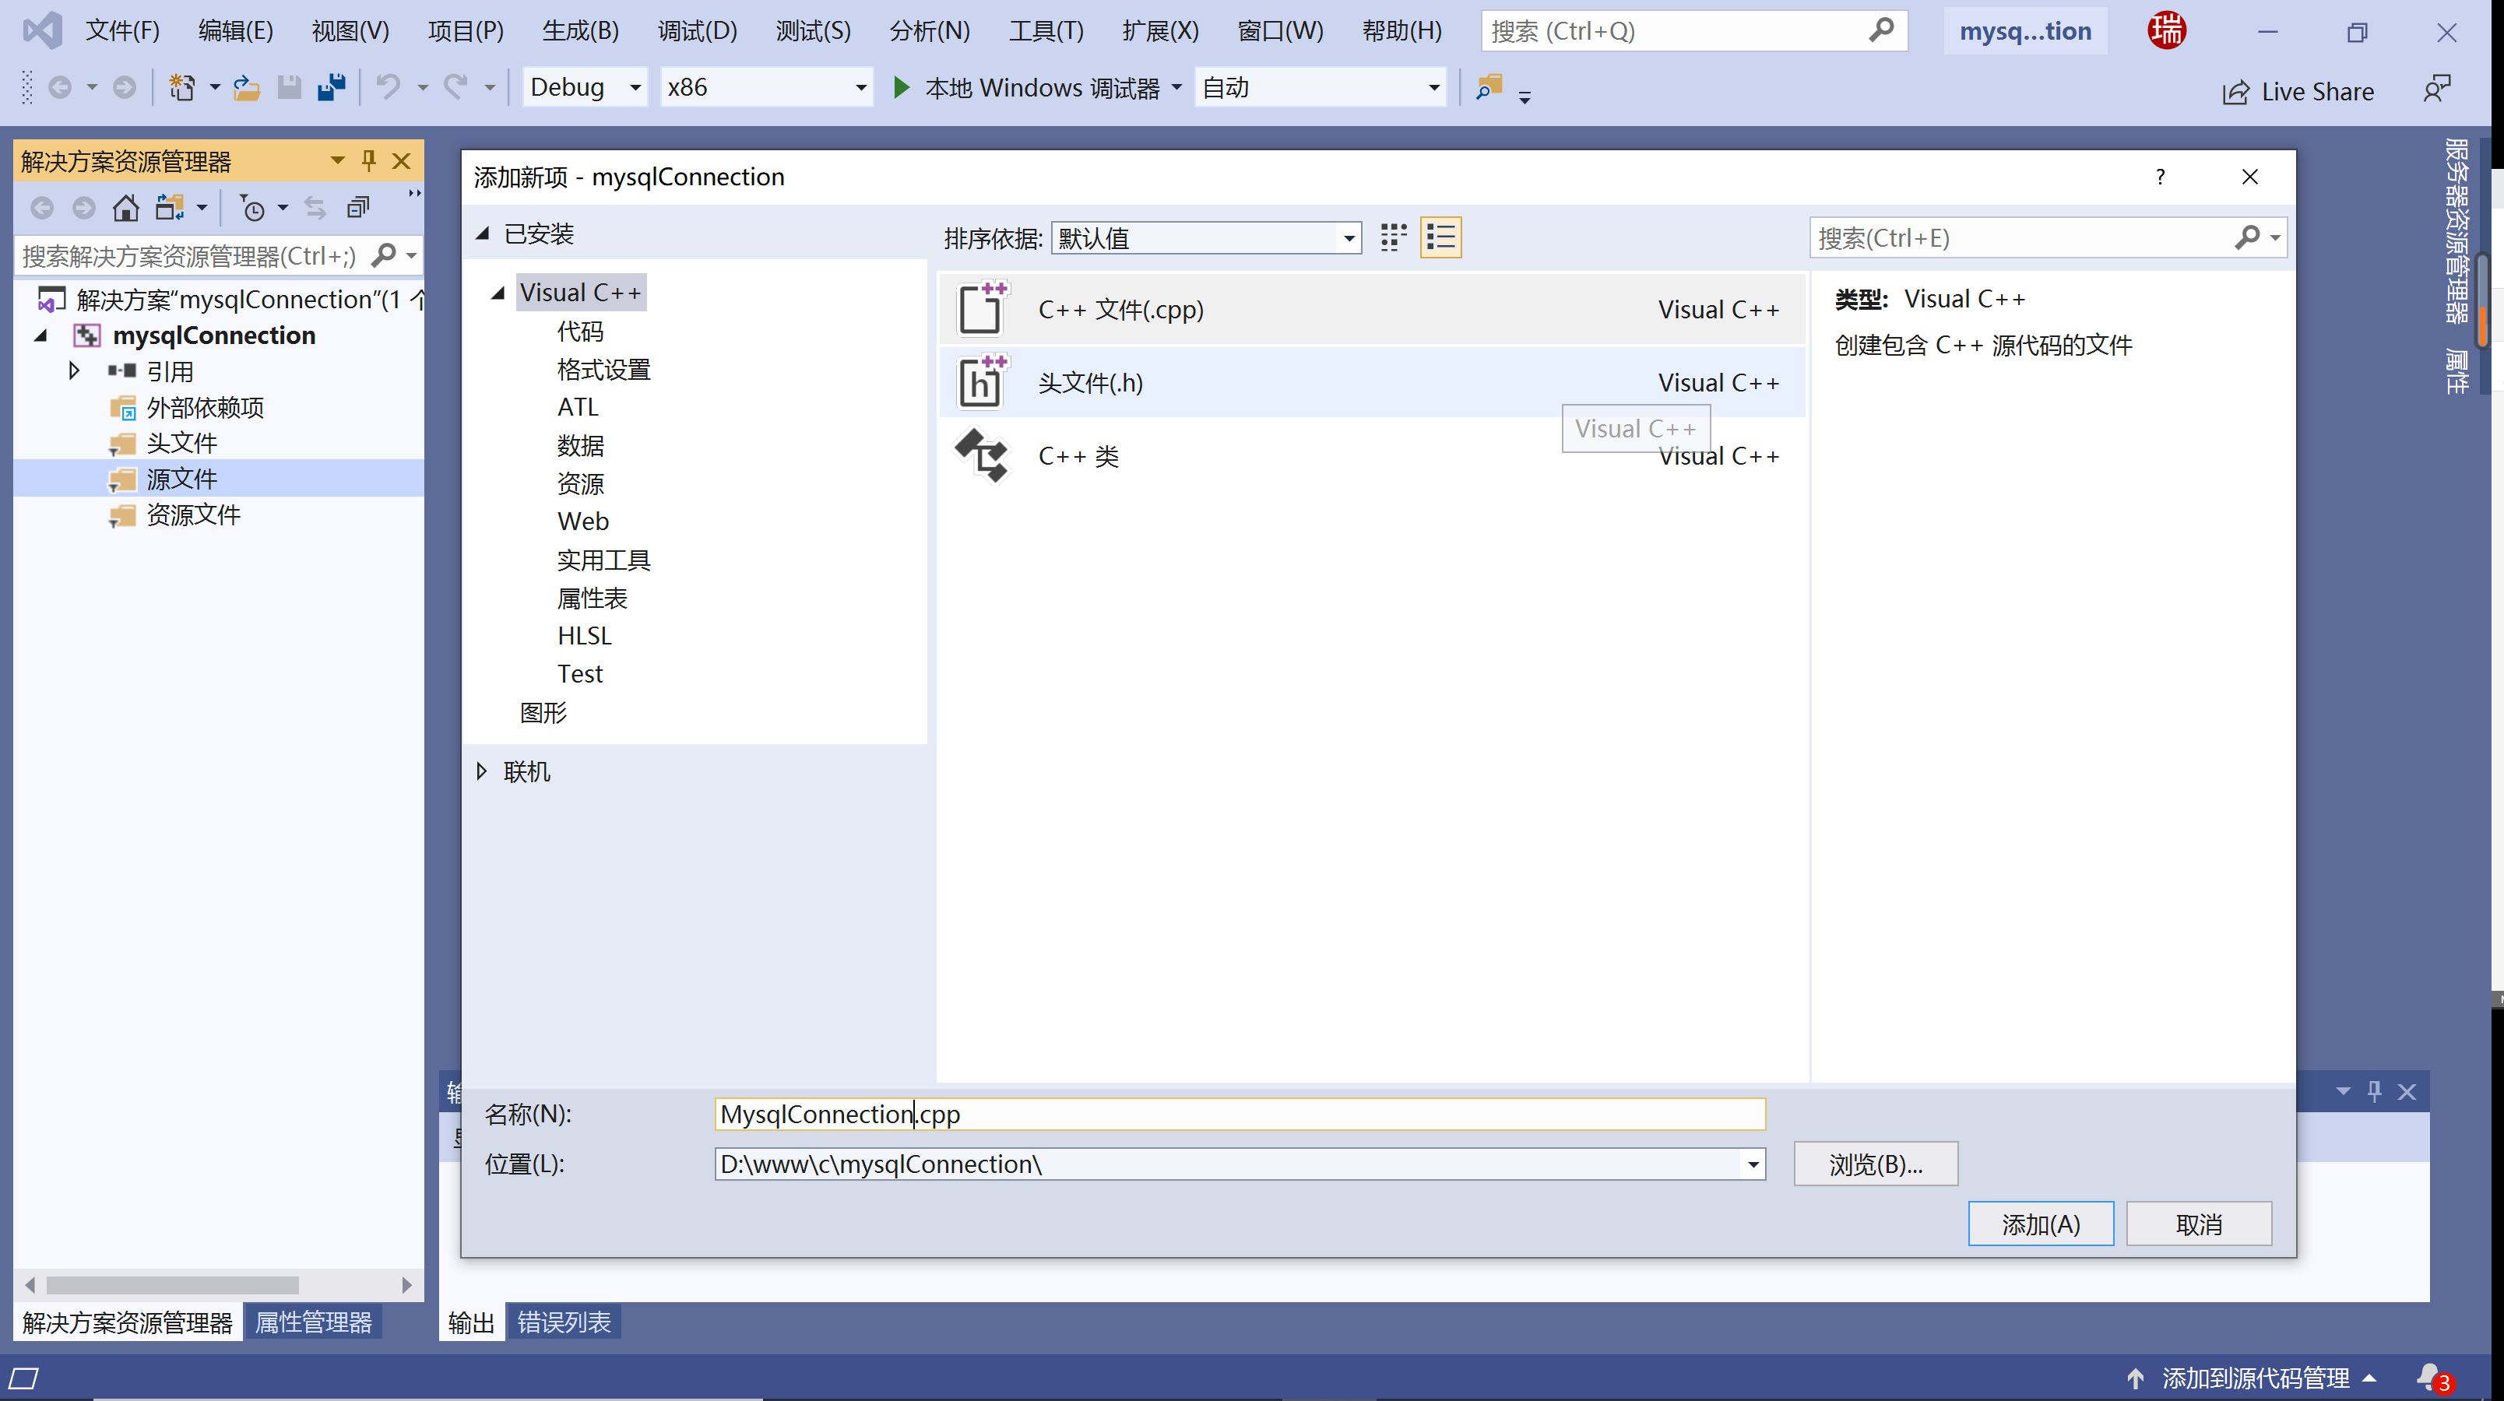This screenshot has height=1401, width=2504.
Task: Click the Collapse All icon in Solution Explorer
Action: click(x=359, y=208)
